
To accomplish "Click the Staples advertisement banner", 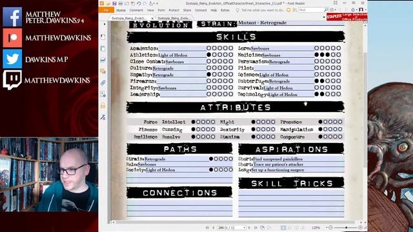I will (347, 17).
